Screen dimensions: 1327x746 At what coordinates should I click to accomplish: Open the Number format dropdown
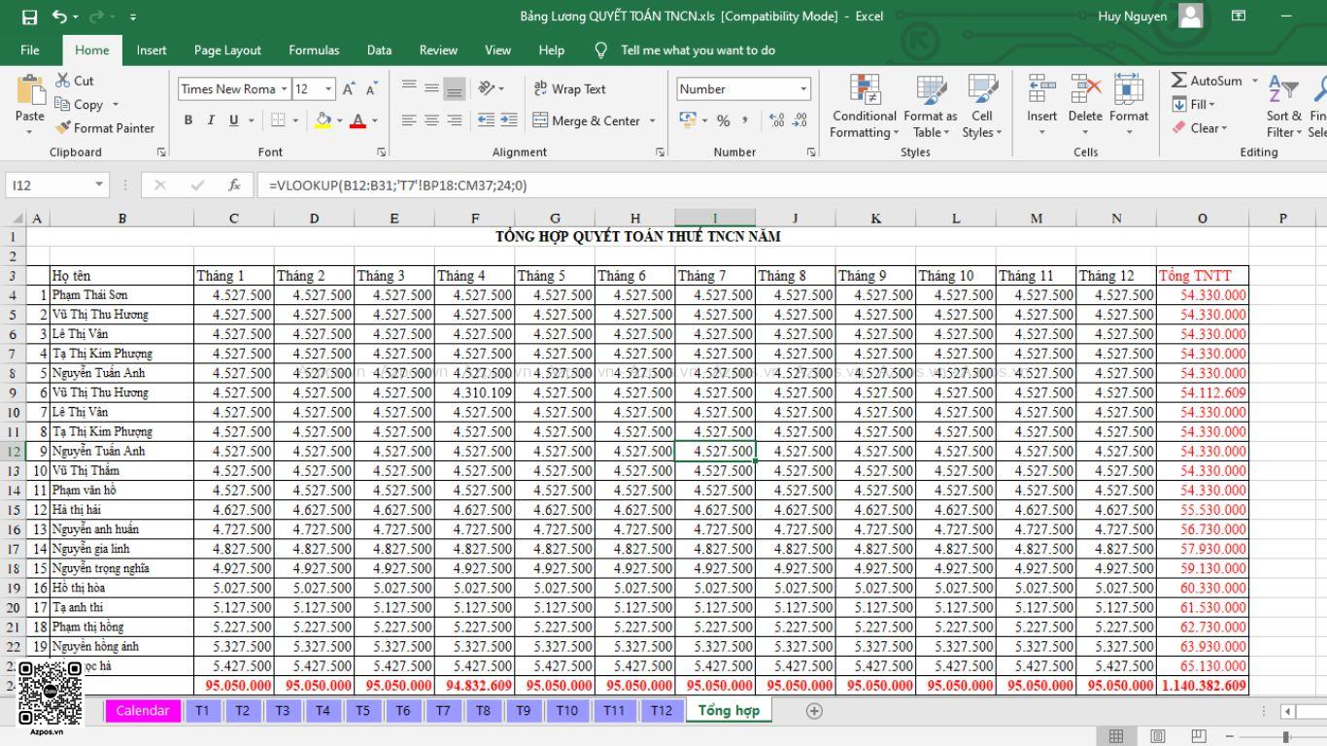[x=803, y=89]
